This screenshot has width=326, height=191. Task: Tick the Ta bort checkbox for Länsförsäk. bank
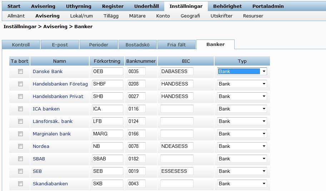point(20,121)
